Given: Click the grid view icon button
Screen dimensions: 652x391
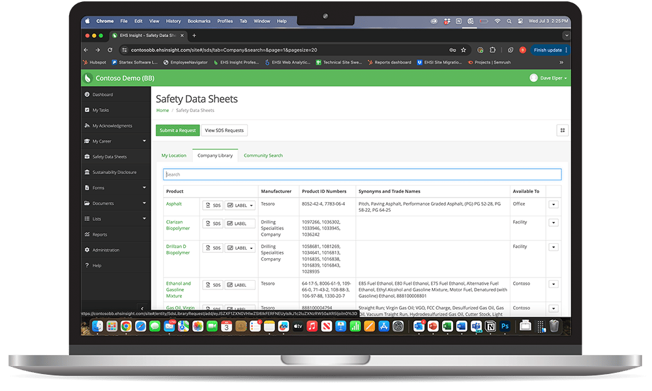Looking at the screenshot, I should tap(562, 130).
